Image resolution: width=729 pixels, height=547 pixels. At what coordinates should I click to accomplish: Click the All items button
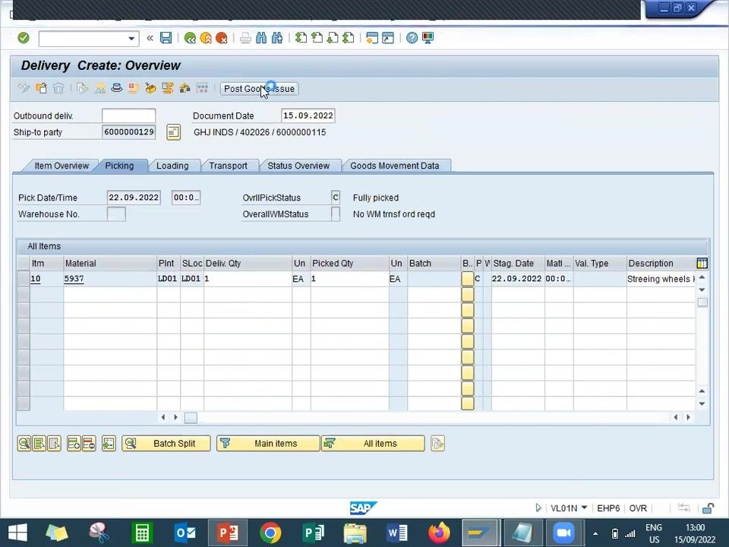click(x=373, y=443)
